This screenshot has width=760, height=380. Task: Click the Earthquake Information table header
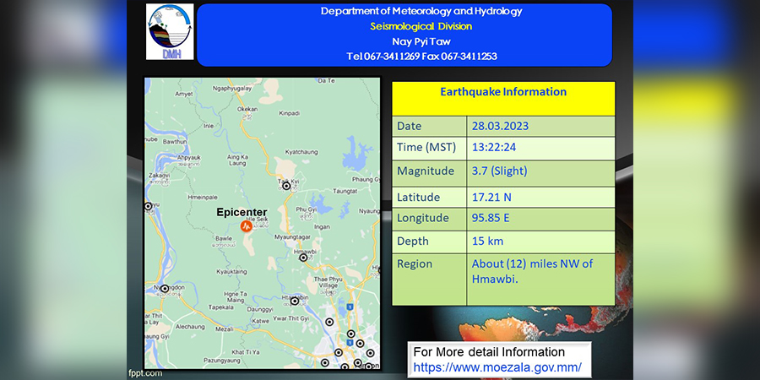503,91
